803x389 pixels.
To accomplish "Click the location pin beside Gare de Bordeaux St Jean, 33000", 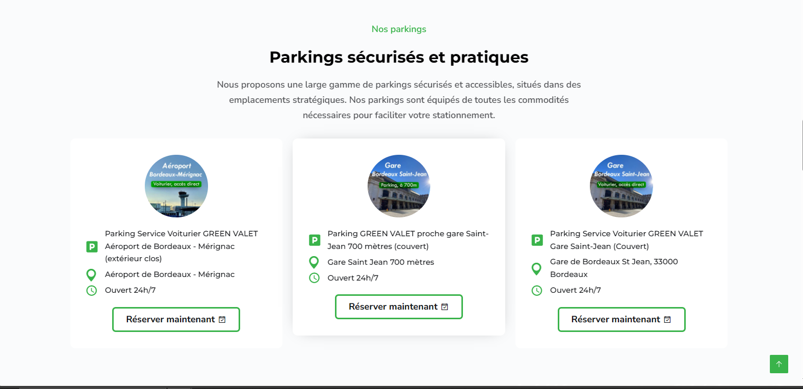I will 536,269.
